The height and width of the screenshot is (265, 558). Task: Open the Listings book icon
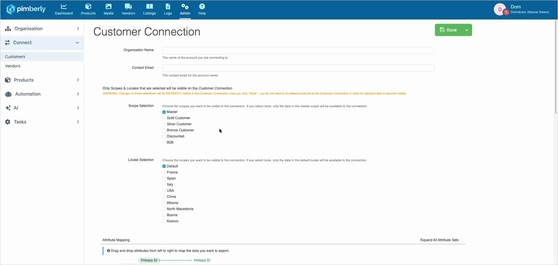(150, 6)
